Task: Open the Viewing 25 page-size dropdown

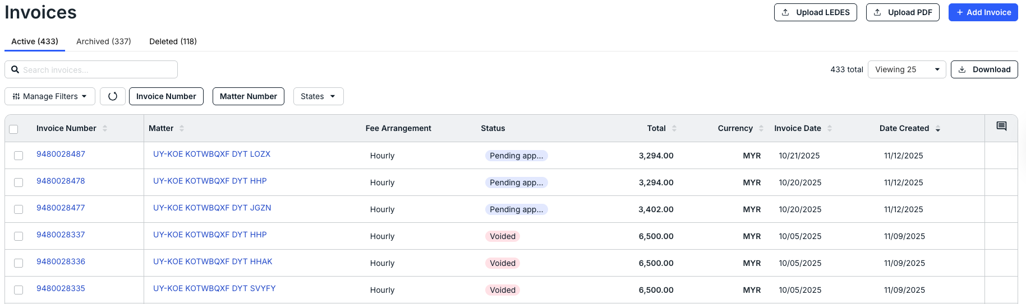Action: point(907,69)
